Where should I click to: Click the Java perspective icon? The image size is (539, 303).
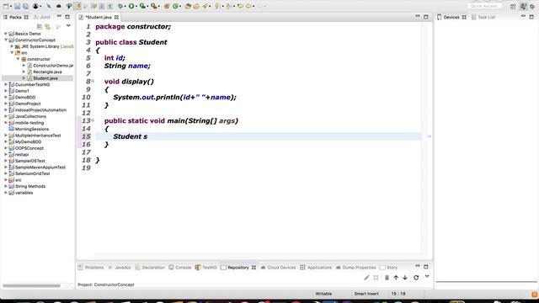523,6
